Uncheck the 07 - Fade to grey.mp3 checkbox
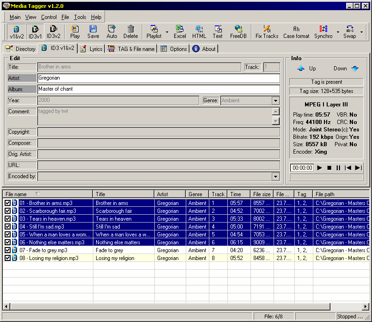This screenshot has width=372, height=322. coord(7,250)
